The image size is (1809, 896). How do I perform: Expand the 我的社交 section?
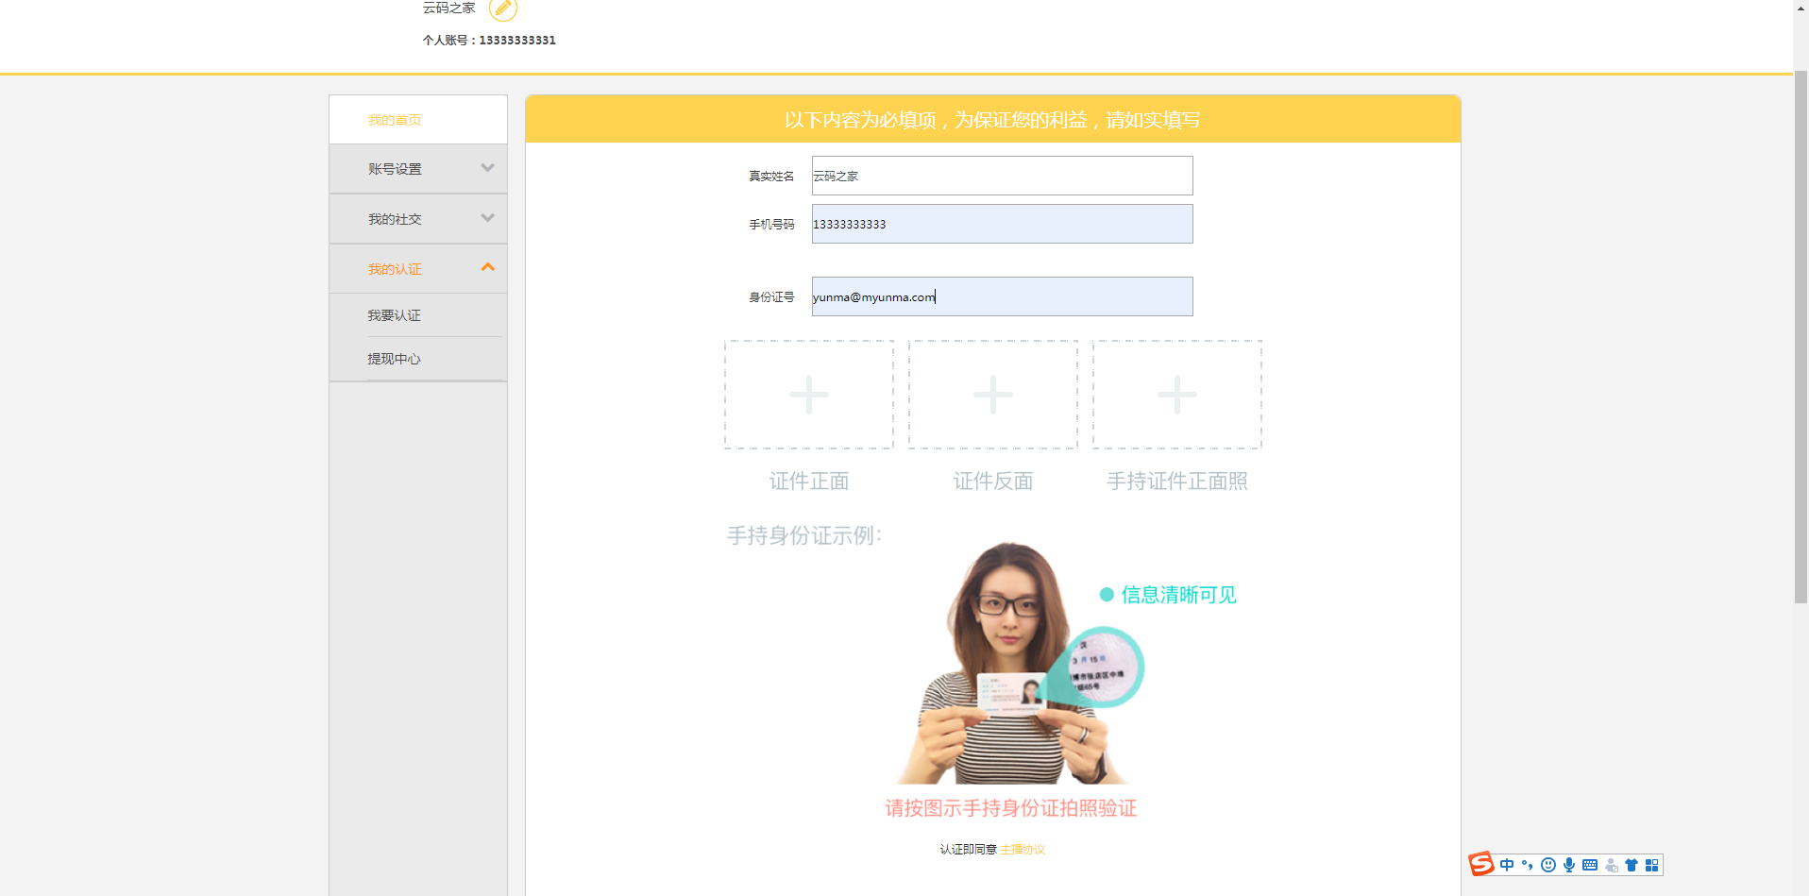coord(417,218)
